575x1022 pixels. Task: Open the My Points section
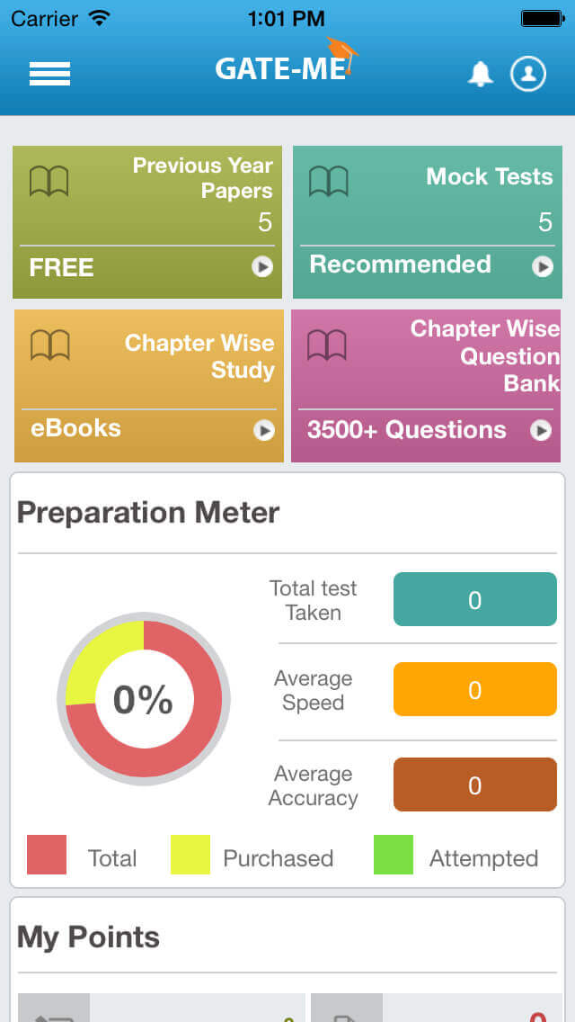[x=86, y=937]
